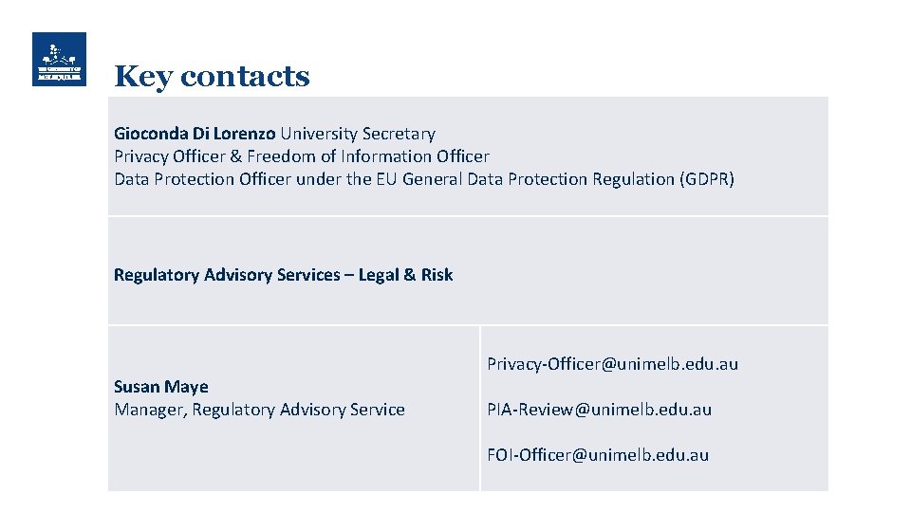The width and height of the screenshot is (911, 512).
Task: Click Legal & Risk in the middle row
Action: [405, 275]
